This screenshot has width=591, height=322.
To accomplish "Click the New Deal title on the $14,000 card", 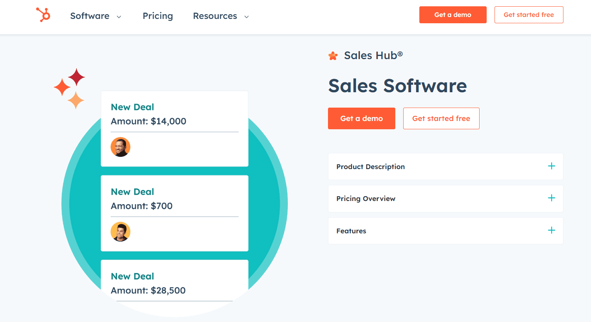I will pos(132,107).
